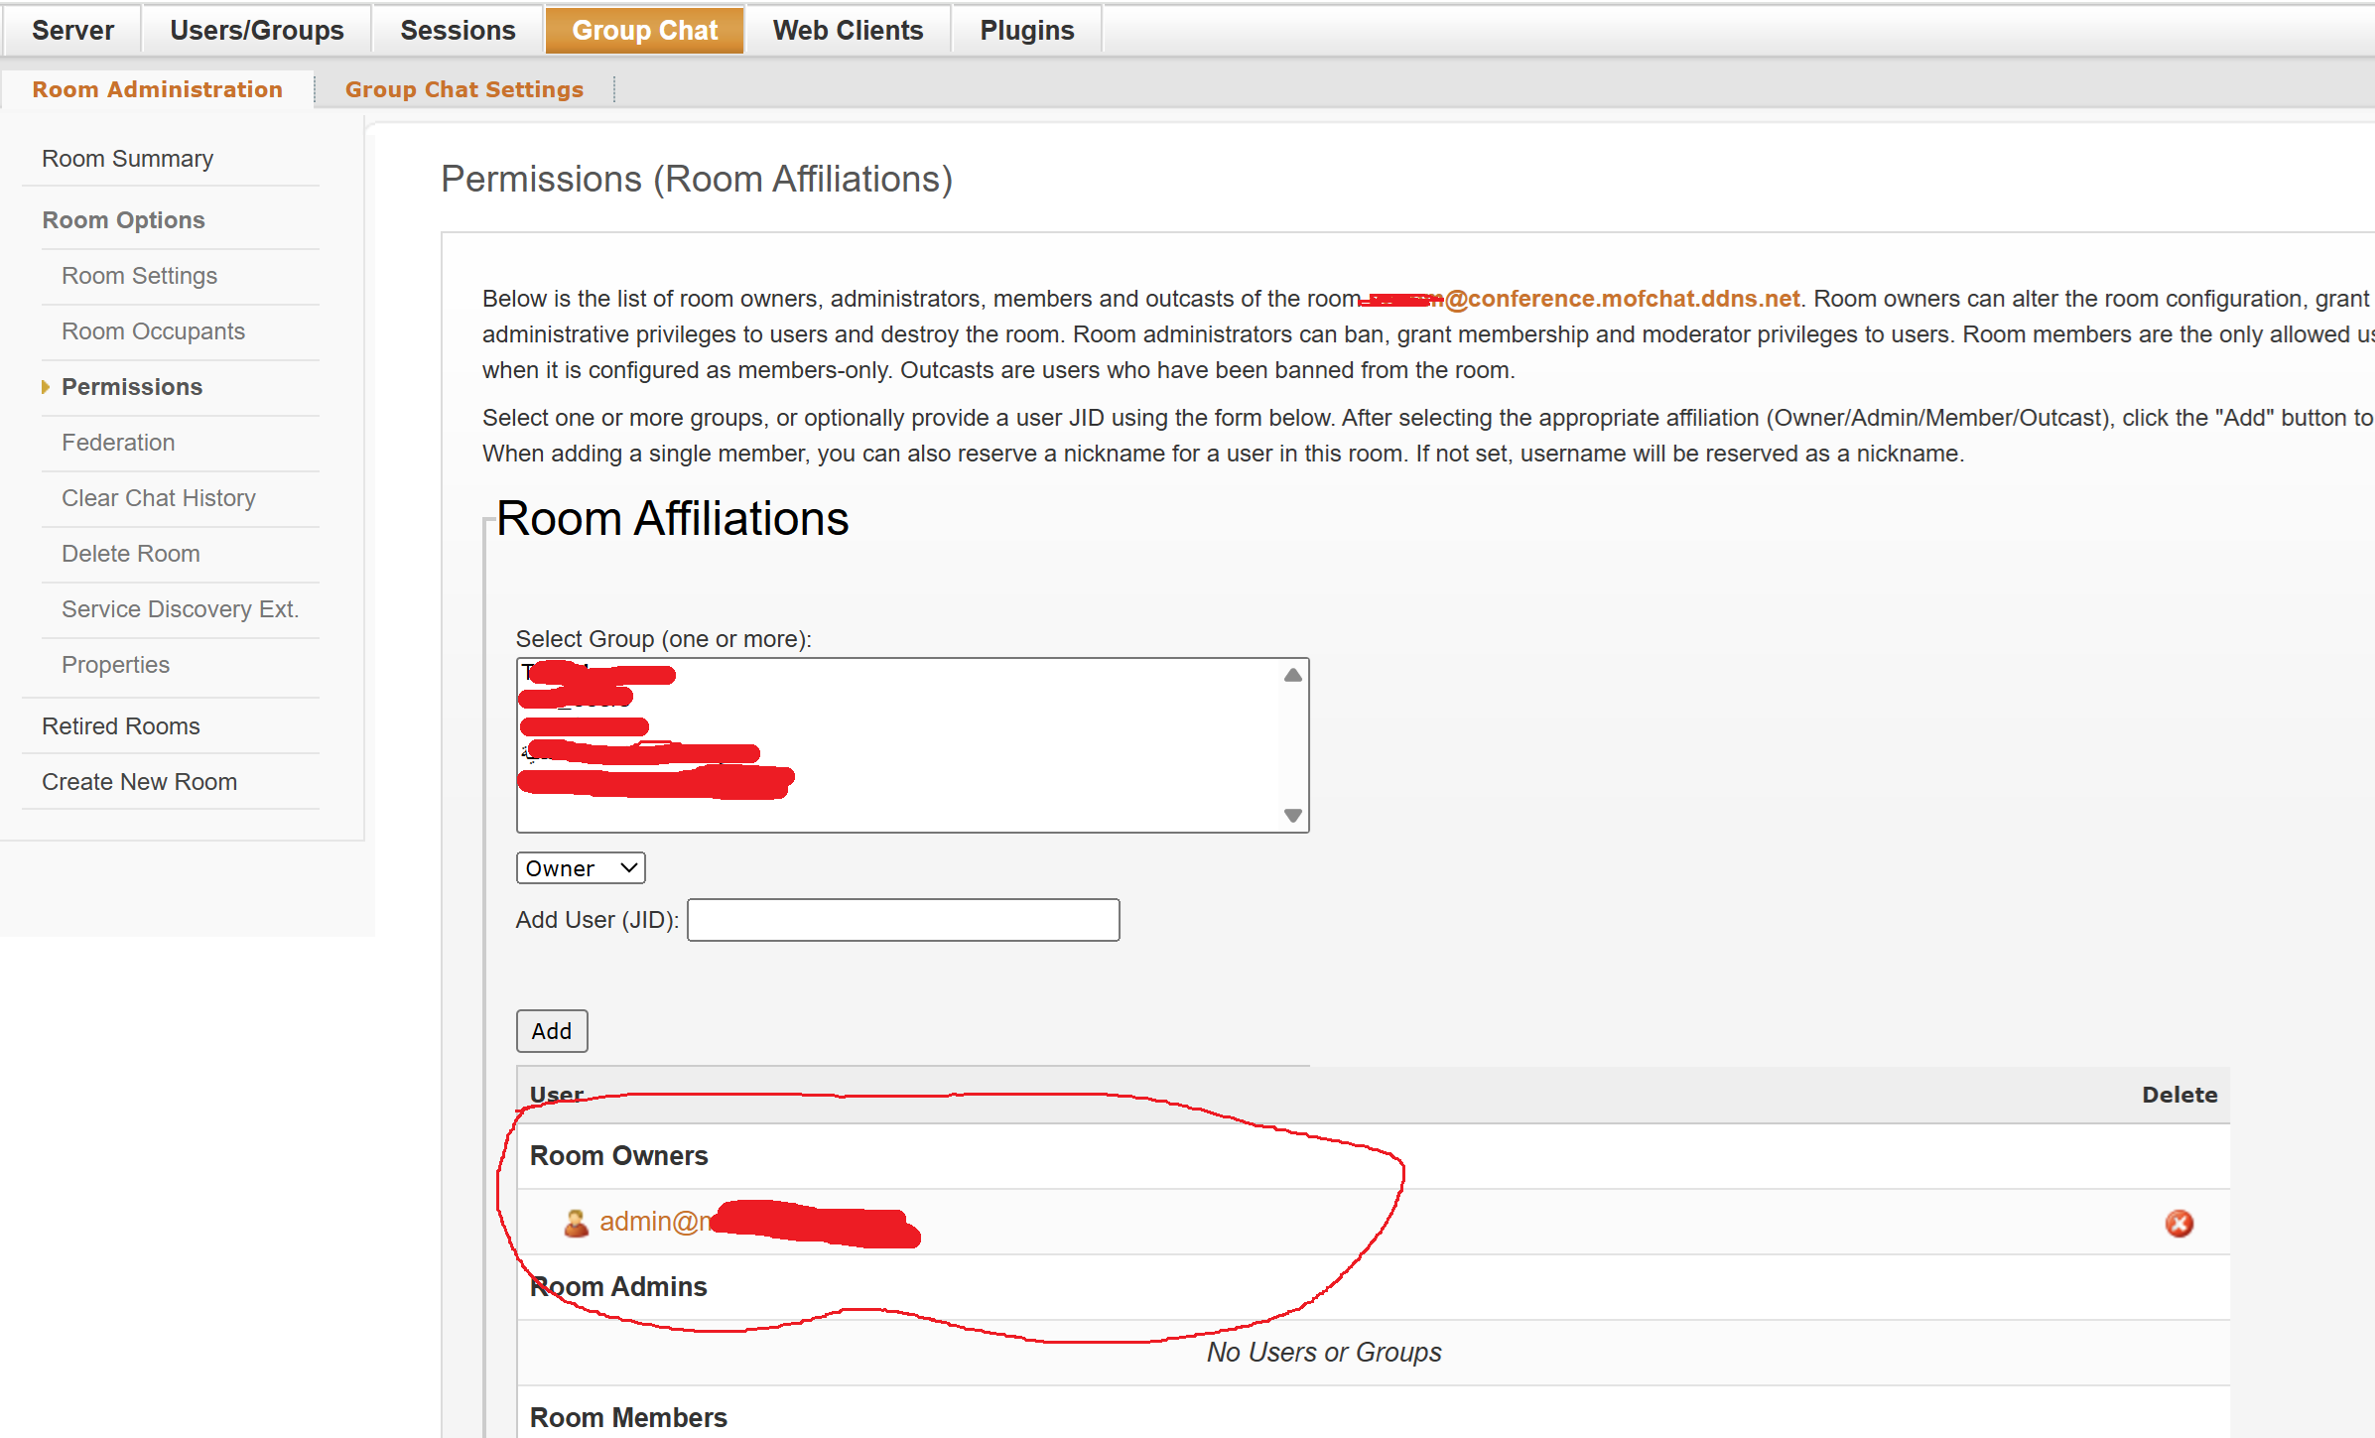Open the Sessions tab
Screen dimensions: 2375x1438
(x=458, y=30)
